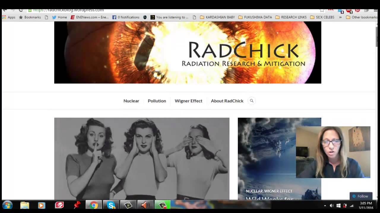380x213 pixels.
Task: Open the volume control in system tray
Action: pos(332,206)
